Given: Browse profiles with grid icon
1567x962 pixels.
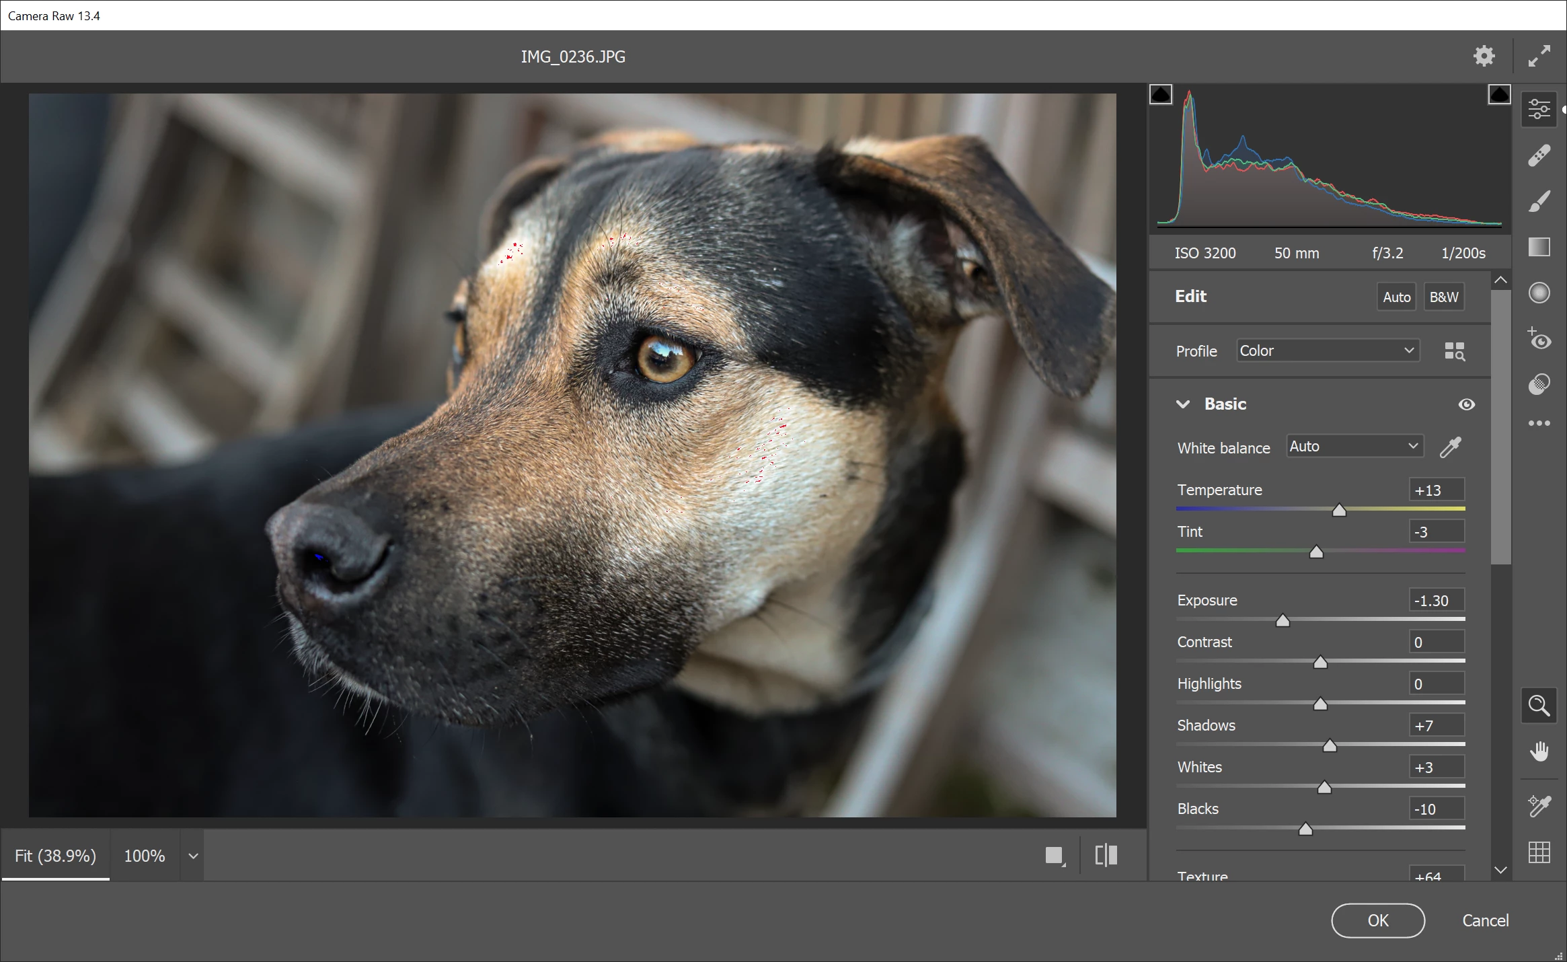Looking at the screenshot, I should click(1454, 351).
